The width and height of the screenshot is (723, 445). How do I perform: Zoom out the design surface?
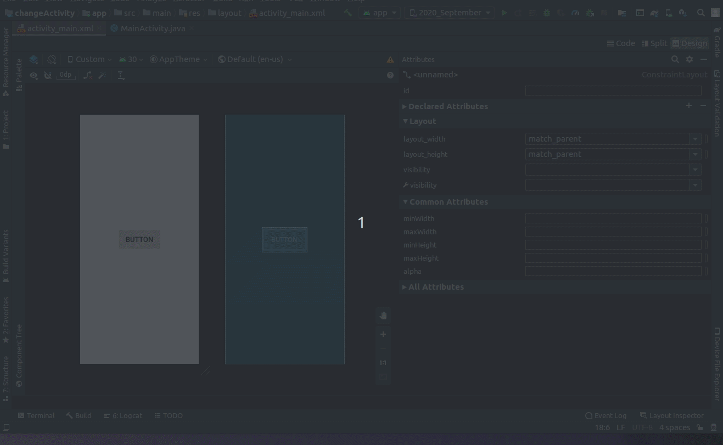[x=383, y=348]
